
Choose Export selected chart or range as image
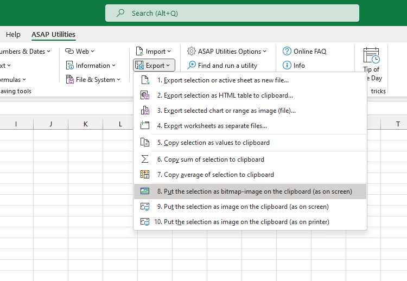click(x=250, y=111)
